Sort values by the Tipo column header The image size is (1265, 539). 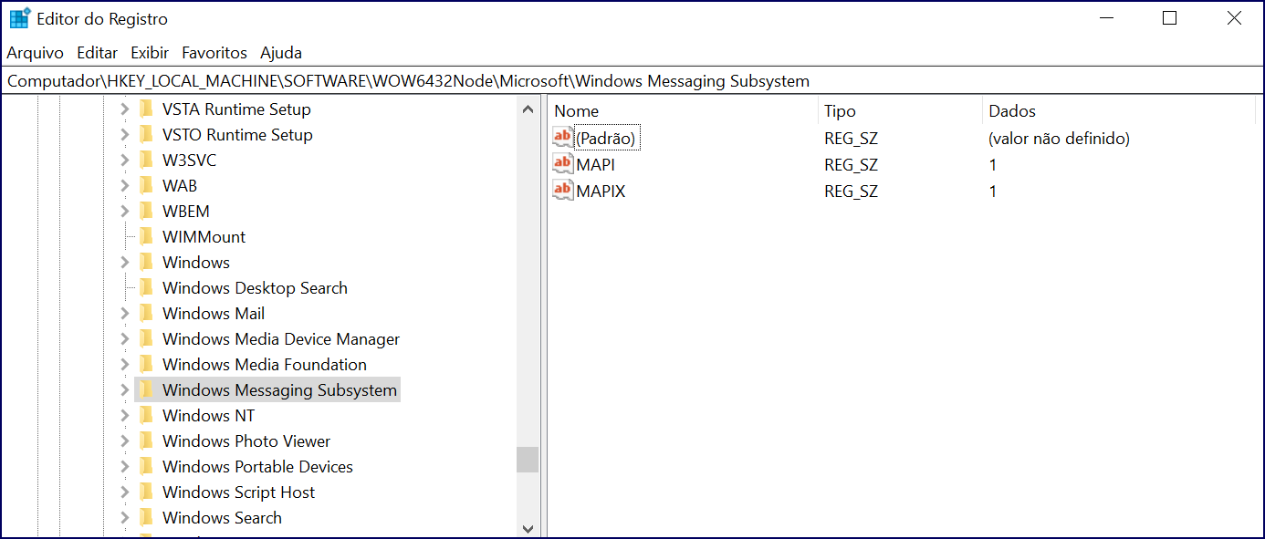pyautogui.click(x=900, y=111)
